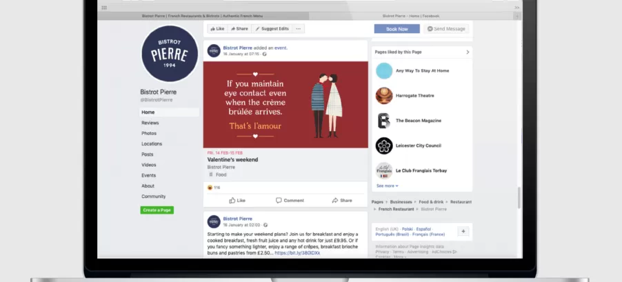Click the Suggest Edits button
Viewport: 622px width, 282px height.
[x=272, y=28]
